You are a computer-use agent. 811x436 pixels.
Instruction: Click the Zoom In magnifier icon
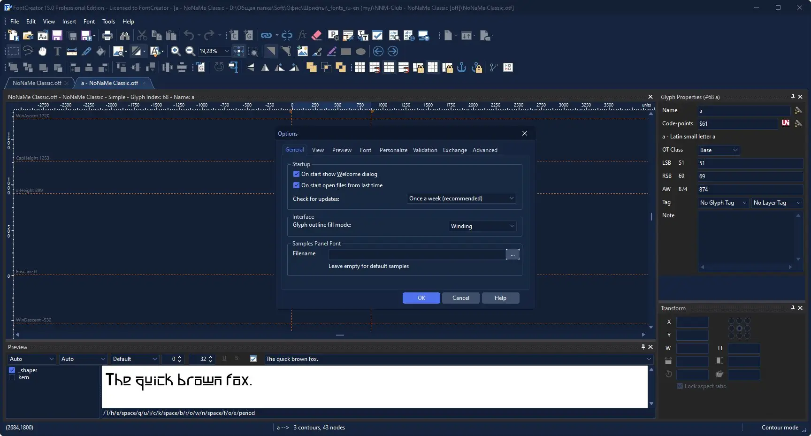point(176,51)
